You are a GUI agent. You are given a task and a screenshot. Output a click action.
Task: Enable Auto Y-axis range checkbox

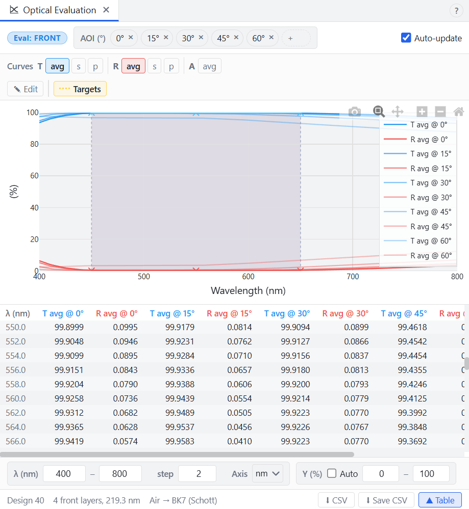(x=332, y=473)
